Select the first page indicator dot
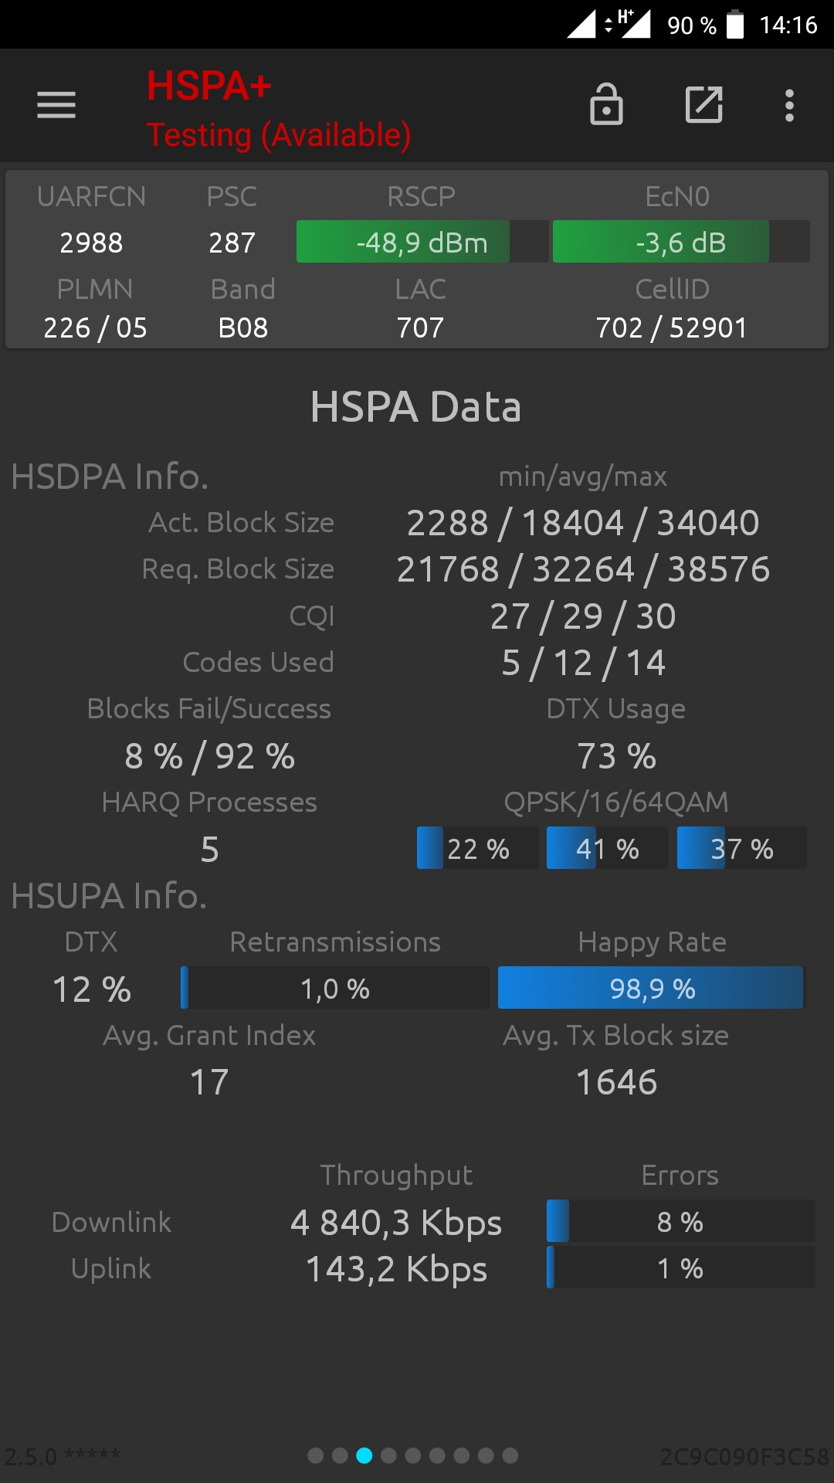The height and width of the screenshot is (1483, 834). (315, 1455)
